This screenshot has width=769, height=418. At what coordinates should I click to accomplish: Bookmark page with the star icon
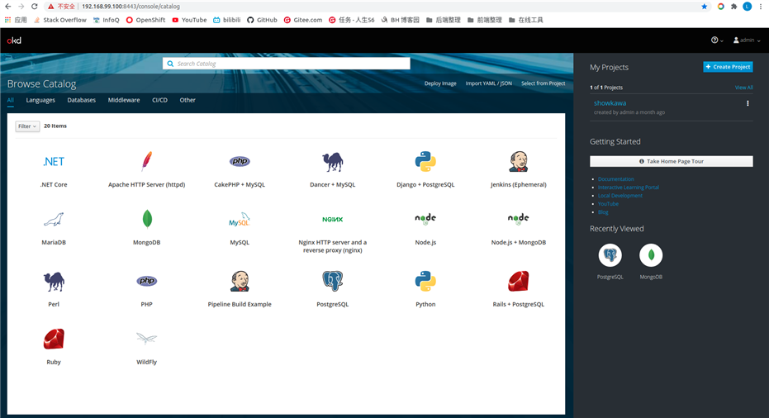(x=705, y=7)
